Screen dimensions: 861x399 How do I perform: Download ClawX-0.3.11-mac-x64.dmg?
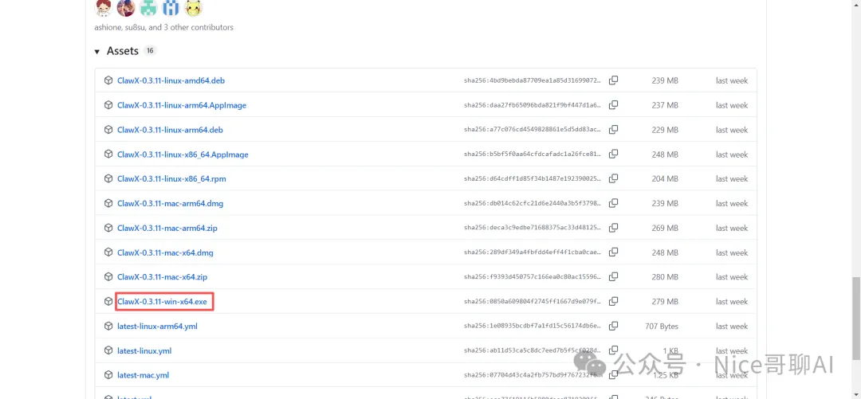point(165,252)
